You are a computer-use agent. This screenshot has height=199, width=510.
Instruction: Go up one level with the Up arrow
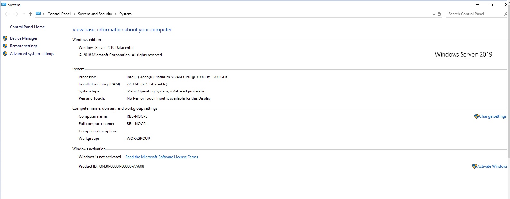[x=31, y=14]
